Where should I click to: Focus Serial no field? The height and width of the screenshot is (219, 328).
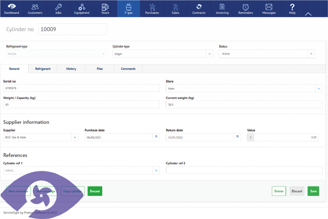tap(81, 88)
